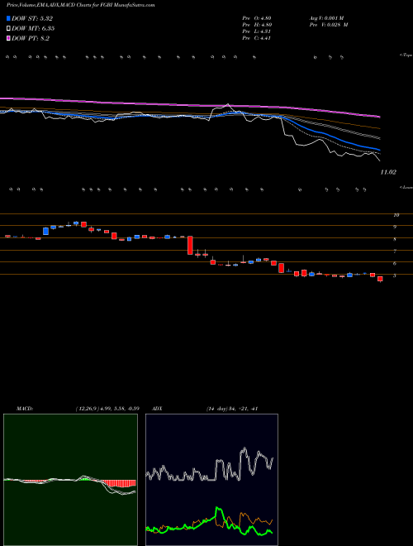Select the DOW ST value label
The height and width of the screenshot is (546, 413).
point(32,18)
